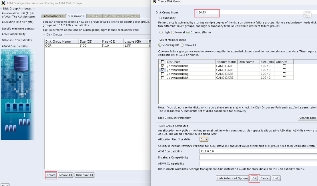Open the Allocation Unit Size dropdown
317x186 pixels.
pos(204,139)
